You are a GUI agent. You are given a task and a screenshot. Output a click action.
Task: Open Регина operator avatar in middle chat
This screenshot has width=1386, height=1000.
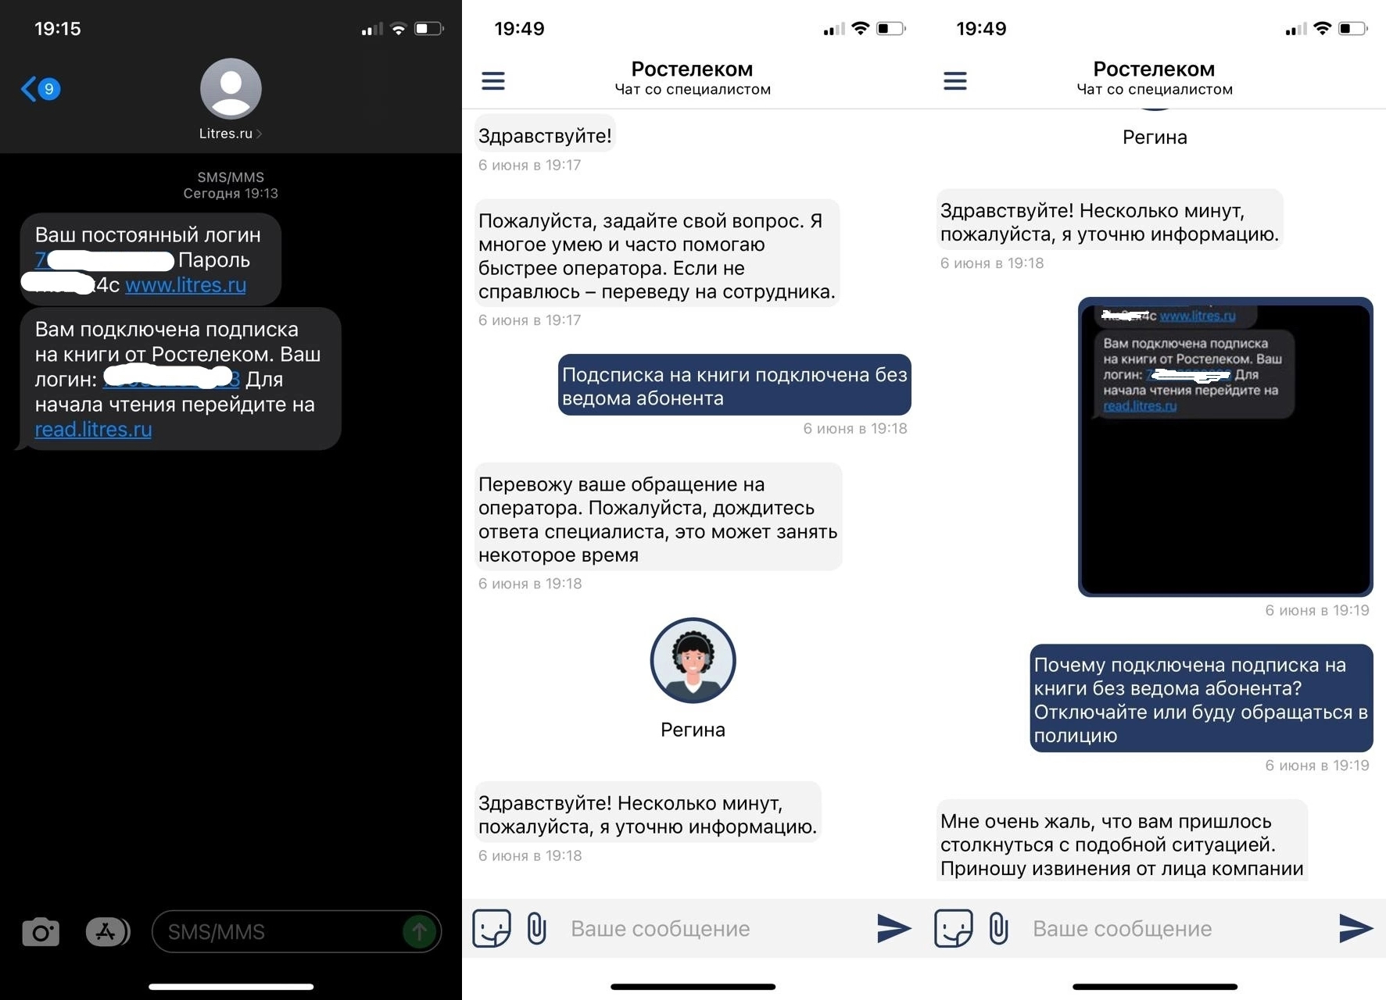coord(693,661)
